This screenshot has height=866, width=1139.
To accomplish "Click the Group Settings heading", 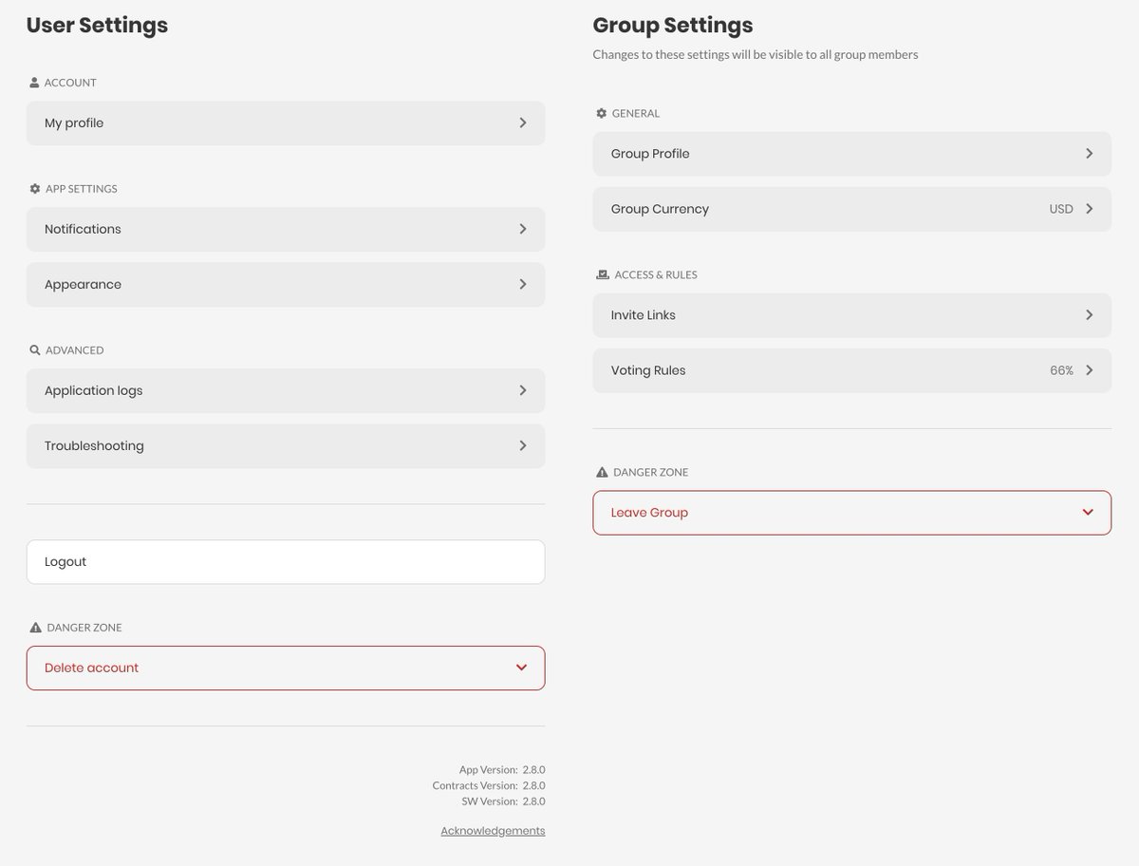I will coord(673,25).
